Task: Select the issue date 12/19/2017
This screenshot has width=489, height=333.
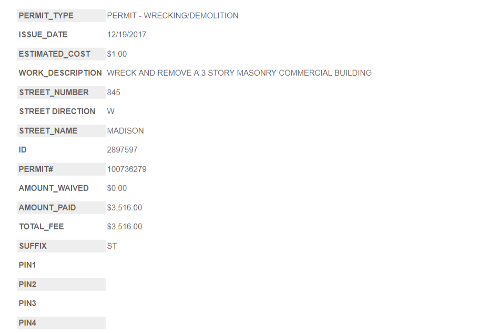Action: point(127,35)
